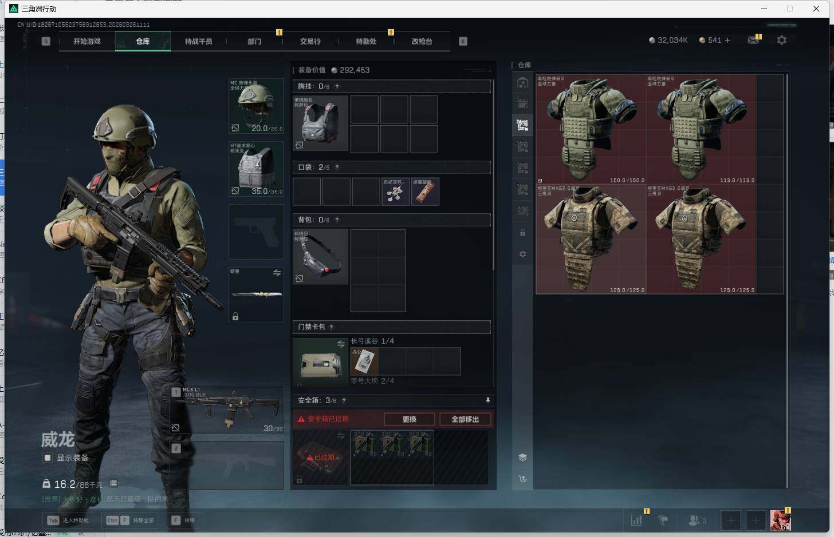The width and height of the screenshot is (834, 537).
Task: Select the third ammo stack in safe box
Action: [x=419, y=444]
